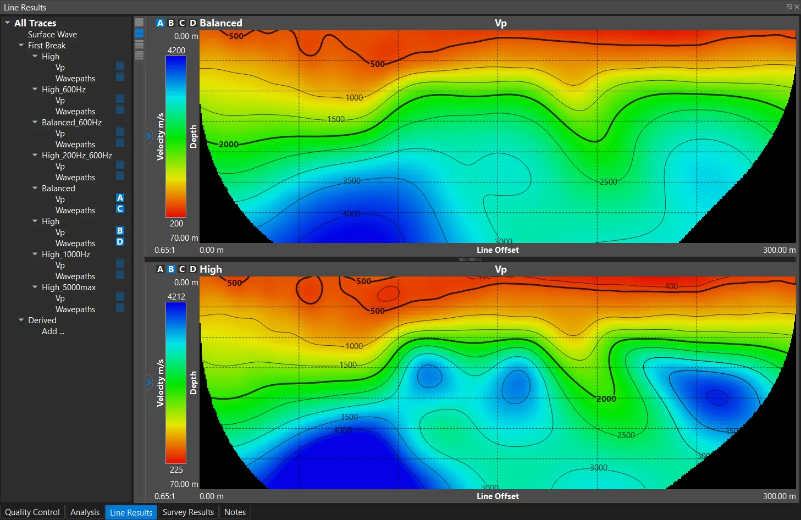The image size is (801, 520).
Task: Click the 4212 maximum velocity value
Action: [x=176, y=296]
